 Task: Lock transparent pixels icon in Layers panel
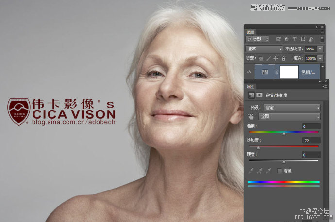[x=261, y=58]
